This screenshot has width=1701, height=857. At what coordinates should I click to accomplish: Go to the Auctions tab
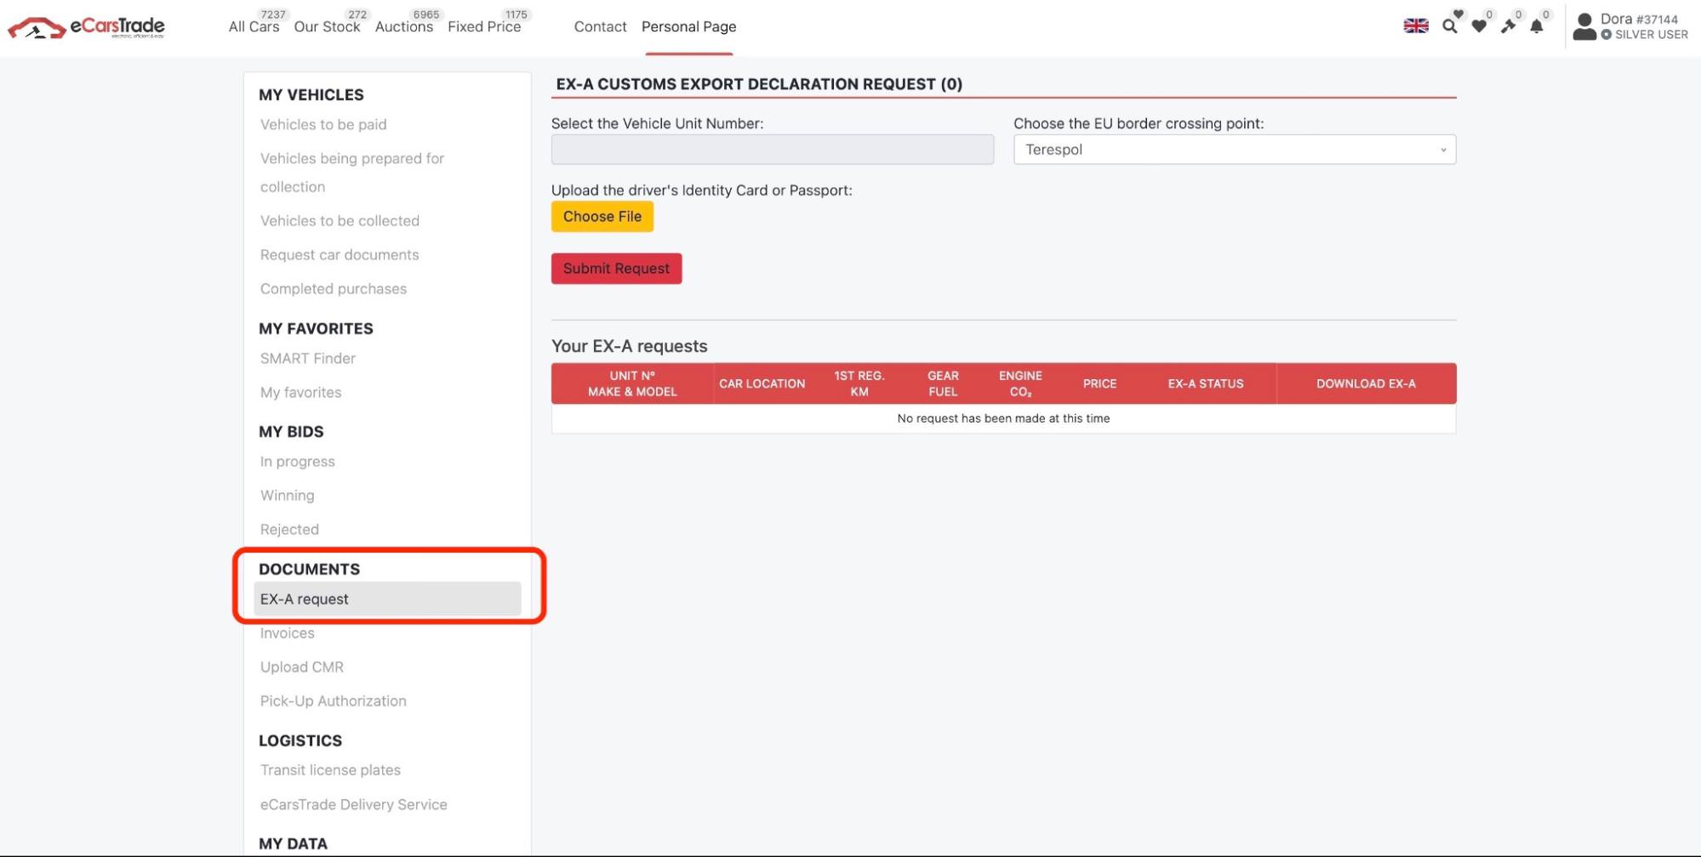pos(403,27)
